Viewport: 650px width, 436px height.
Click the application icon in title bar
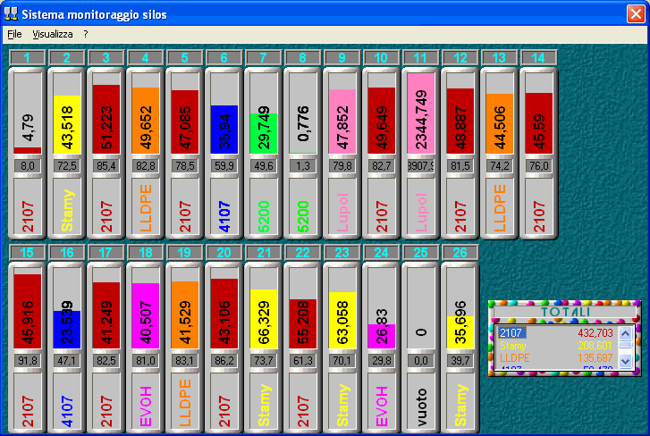click(12, 14)
